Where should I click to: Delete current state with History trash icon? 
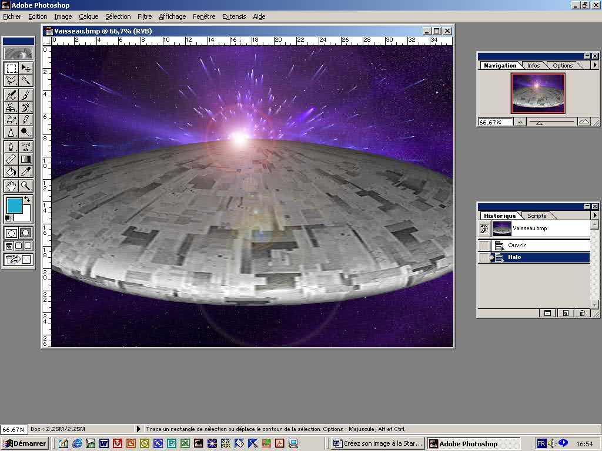pos(582,313)
